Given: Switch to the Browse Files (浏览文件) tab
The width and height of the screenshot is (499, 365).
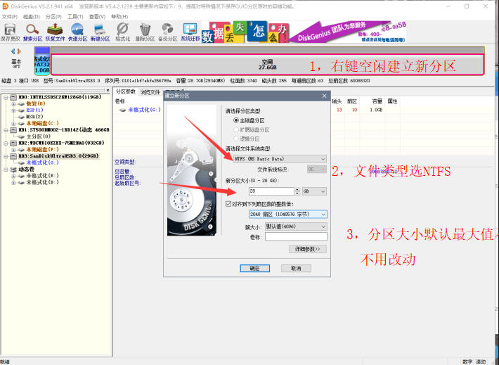Looking at the screenshot, I should [150, 92].
